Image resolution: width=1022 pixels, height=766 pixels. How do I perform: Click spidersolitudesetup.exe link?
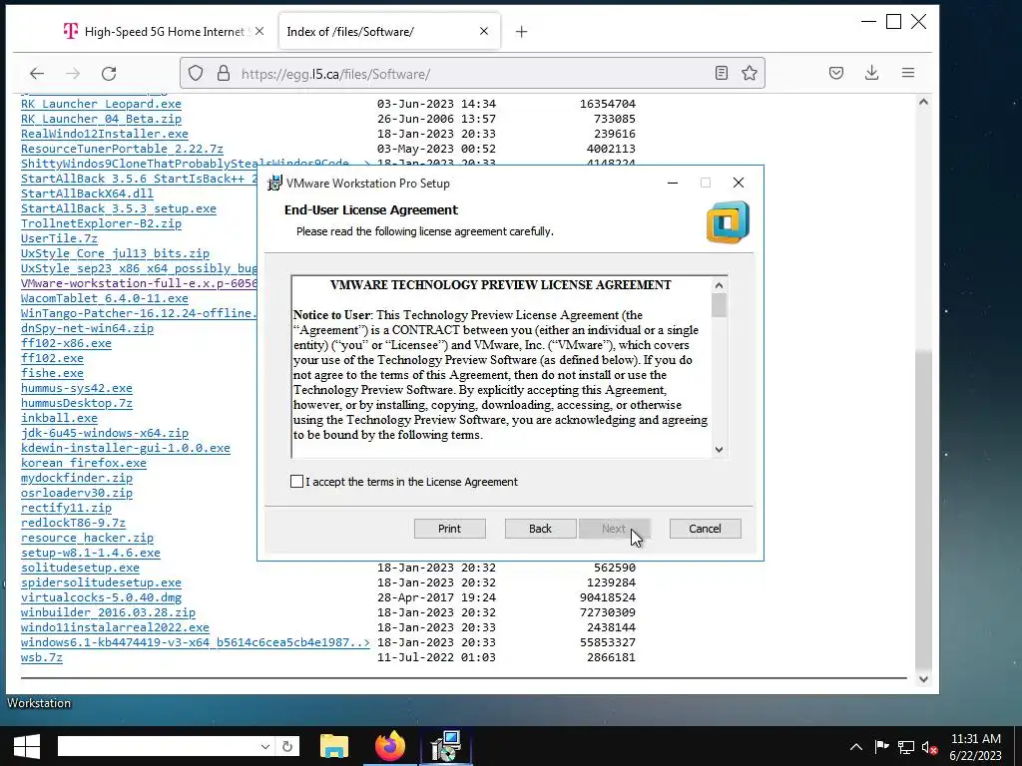(101, 582)
